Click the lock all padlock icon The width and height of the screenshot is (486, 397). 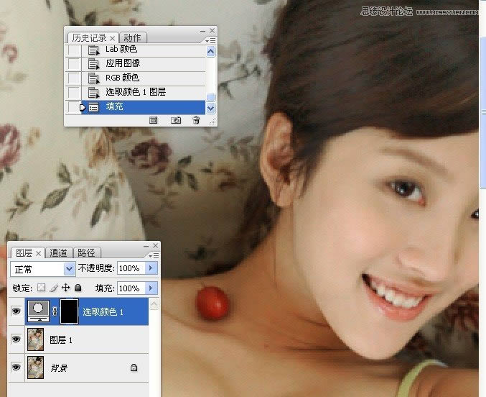[x=78, y=288]
